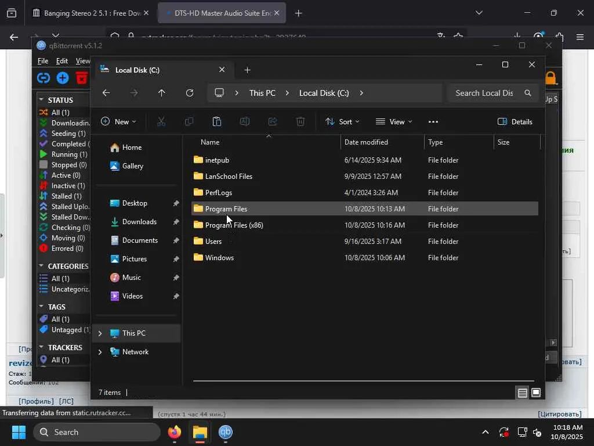Click qBittorrent Add torrent link icon
The width and height of the screenshot is (594, 446).
[44, 78]
